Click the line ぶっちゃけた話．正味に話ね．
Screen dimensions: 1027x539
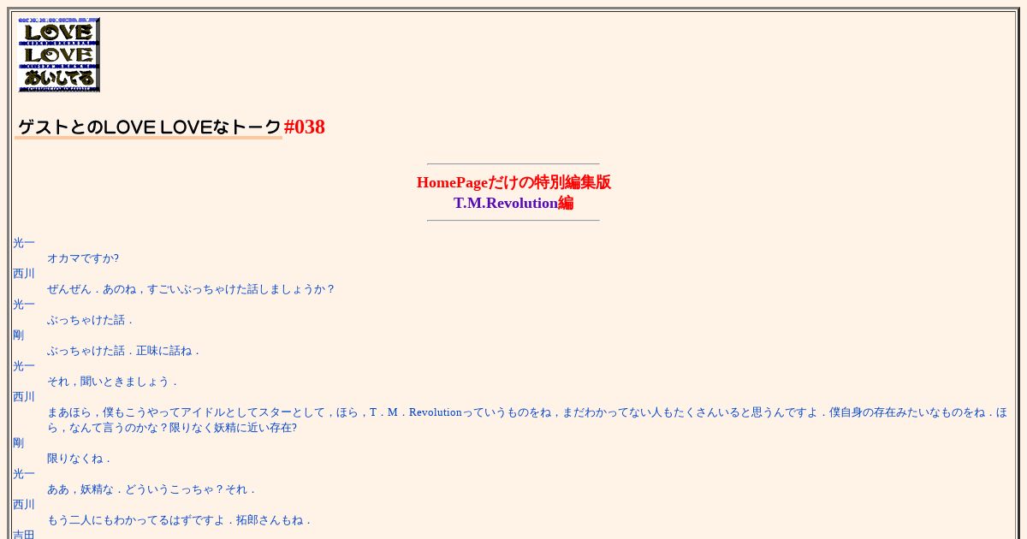point(124,351)
